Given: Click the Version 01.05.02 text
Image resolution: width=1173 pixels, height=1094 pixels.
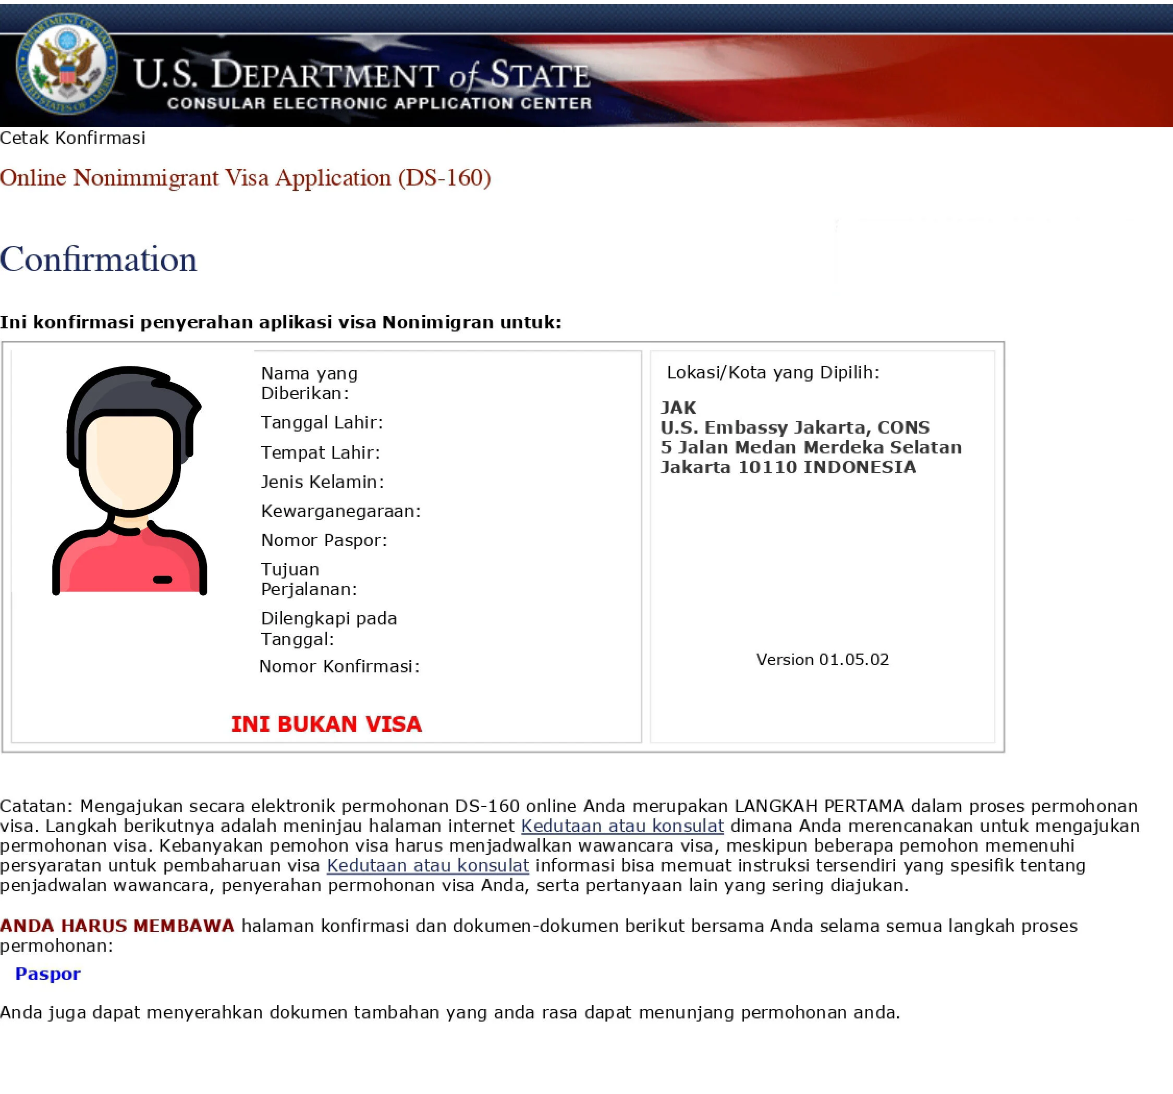Looking at the screenshot, I should pyautogui.click(x=822, y=659).
